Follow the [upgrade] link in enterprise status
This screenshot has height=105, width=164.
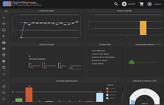click(157, 44)
